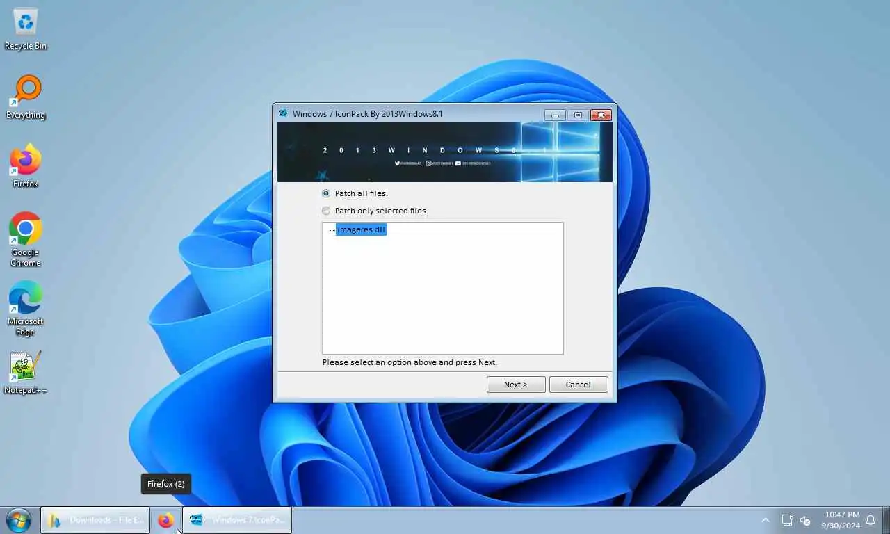Maximize the IconPack window
Screen dimensions: 890x534
(578, 115)
